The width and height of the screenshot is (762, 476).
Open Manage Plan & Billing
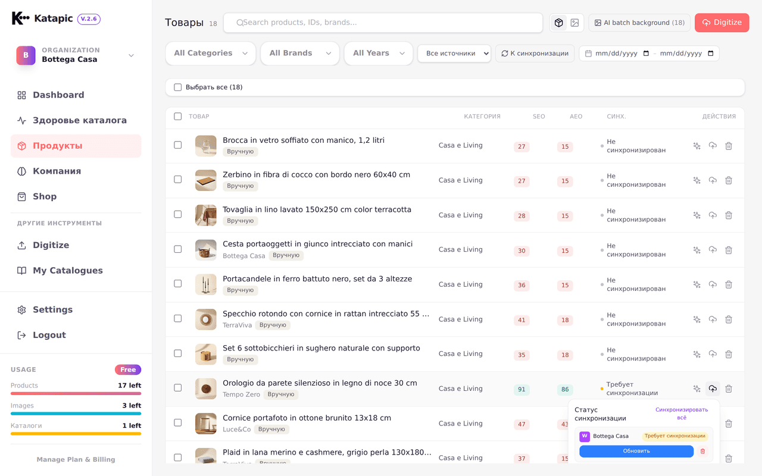(x=76, y=459)
